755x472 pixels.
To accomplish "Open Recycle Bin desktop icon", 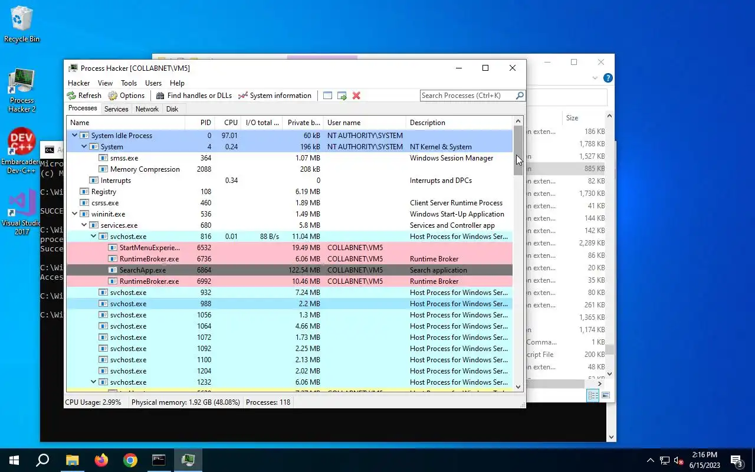I will click(x=22, y=24).
